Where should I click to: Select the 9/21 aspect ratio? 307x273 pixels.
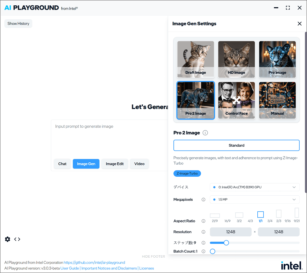297,215
